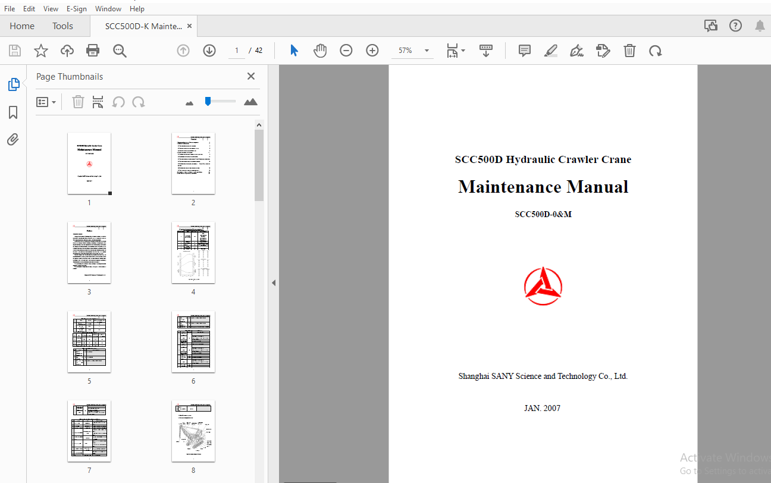Close the Page Thumbnails panel

click(x=251, y=76)
